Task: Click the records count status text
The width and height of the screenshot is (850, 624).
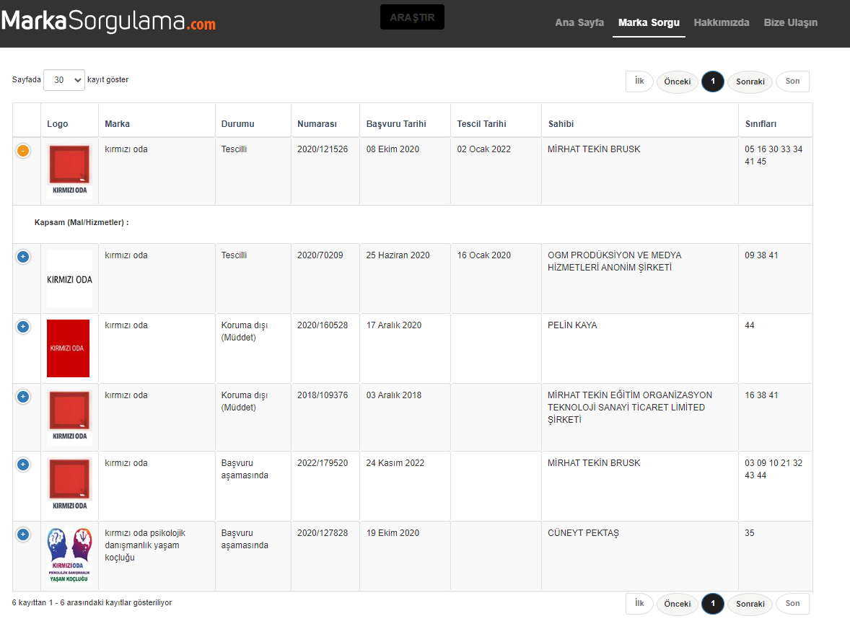Action: 92,603
